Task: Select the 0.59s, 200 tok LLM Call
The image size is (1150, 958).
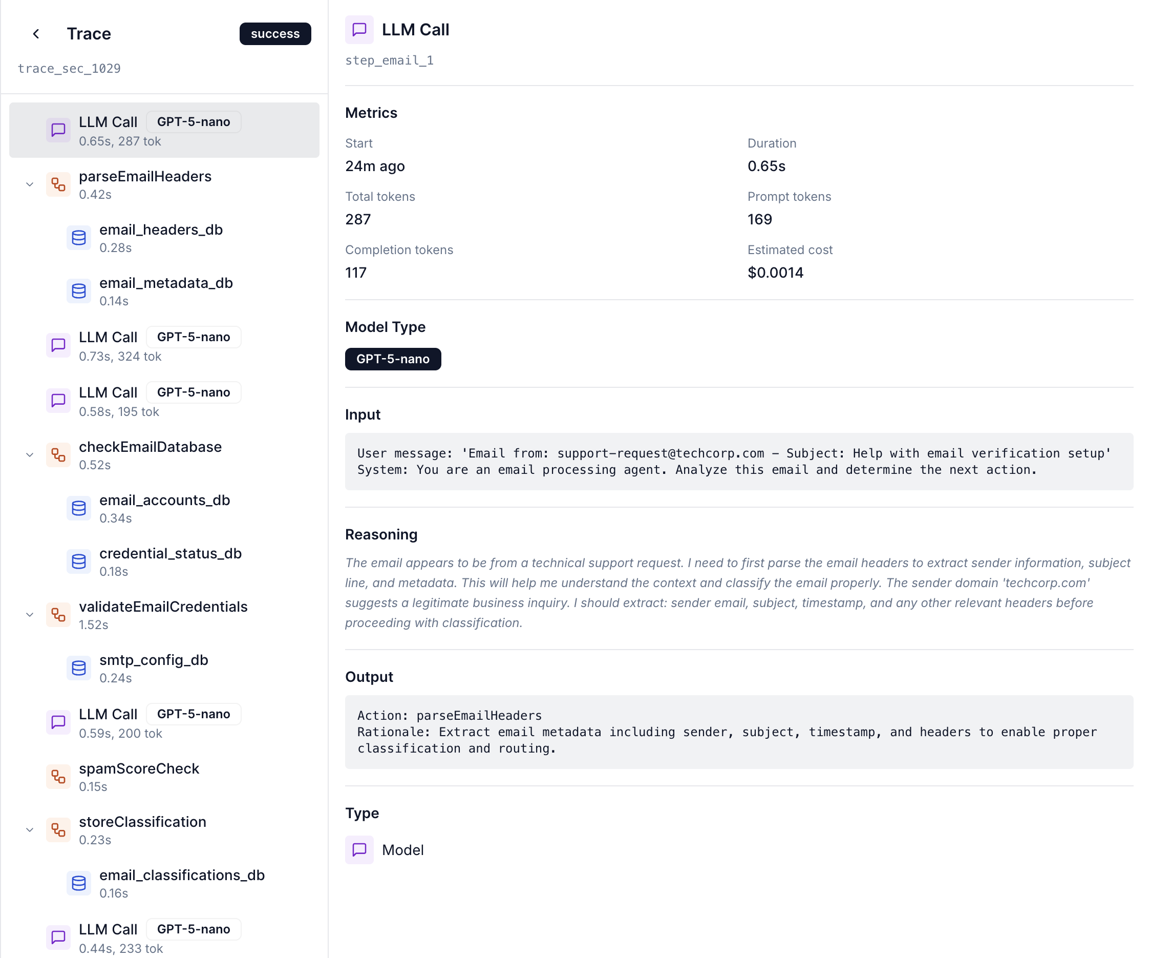Action: click(x=164, y=723)
